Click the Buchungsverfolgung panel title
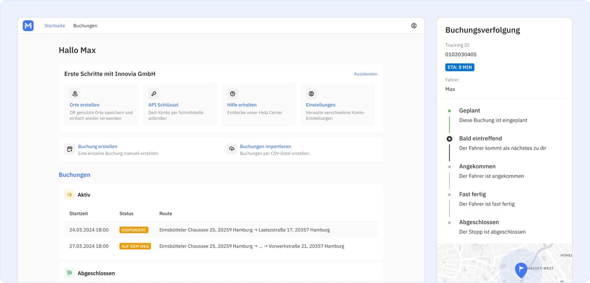The height and width of the screenshot is (283, 590). click(x=482, y=30)
